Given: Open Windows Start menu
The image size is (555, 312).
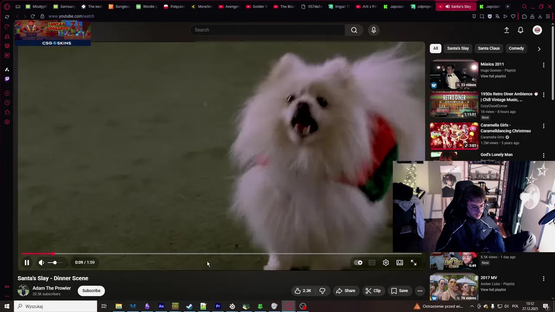Looking at the screenshot, I should 7,306.
